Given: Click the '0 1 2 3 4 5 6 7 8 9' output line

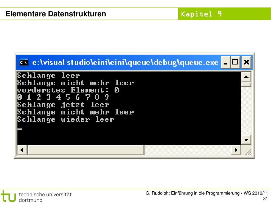Looking at the screenshot, I should pos(63,97).
